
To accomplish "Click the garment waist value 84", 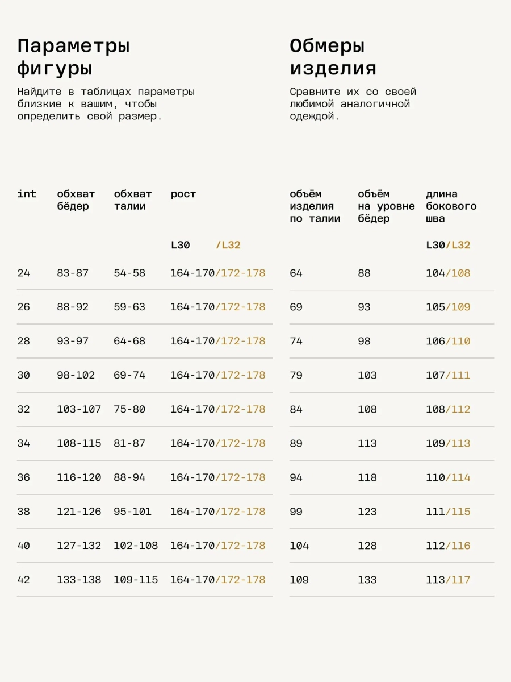I will coord(296,409).
